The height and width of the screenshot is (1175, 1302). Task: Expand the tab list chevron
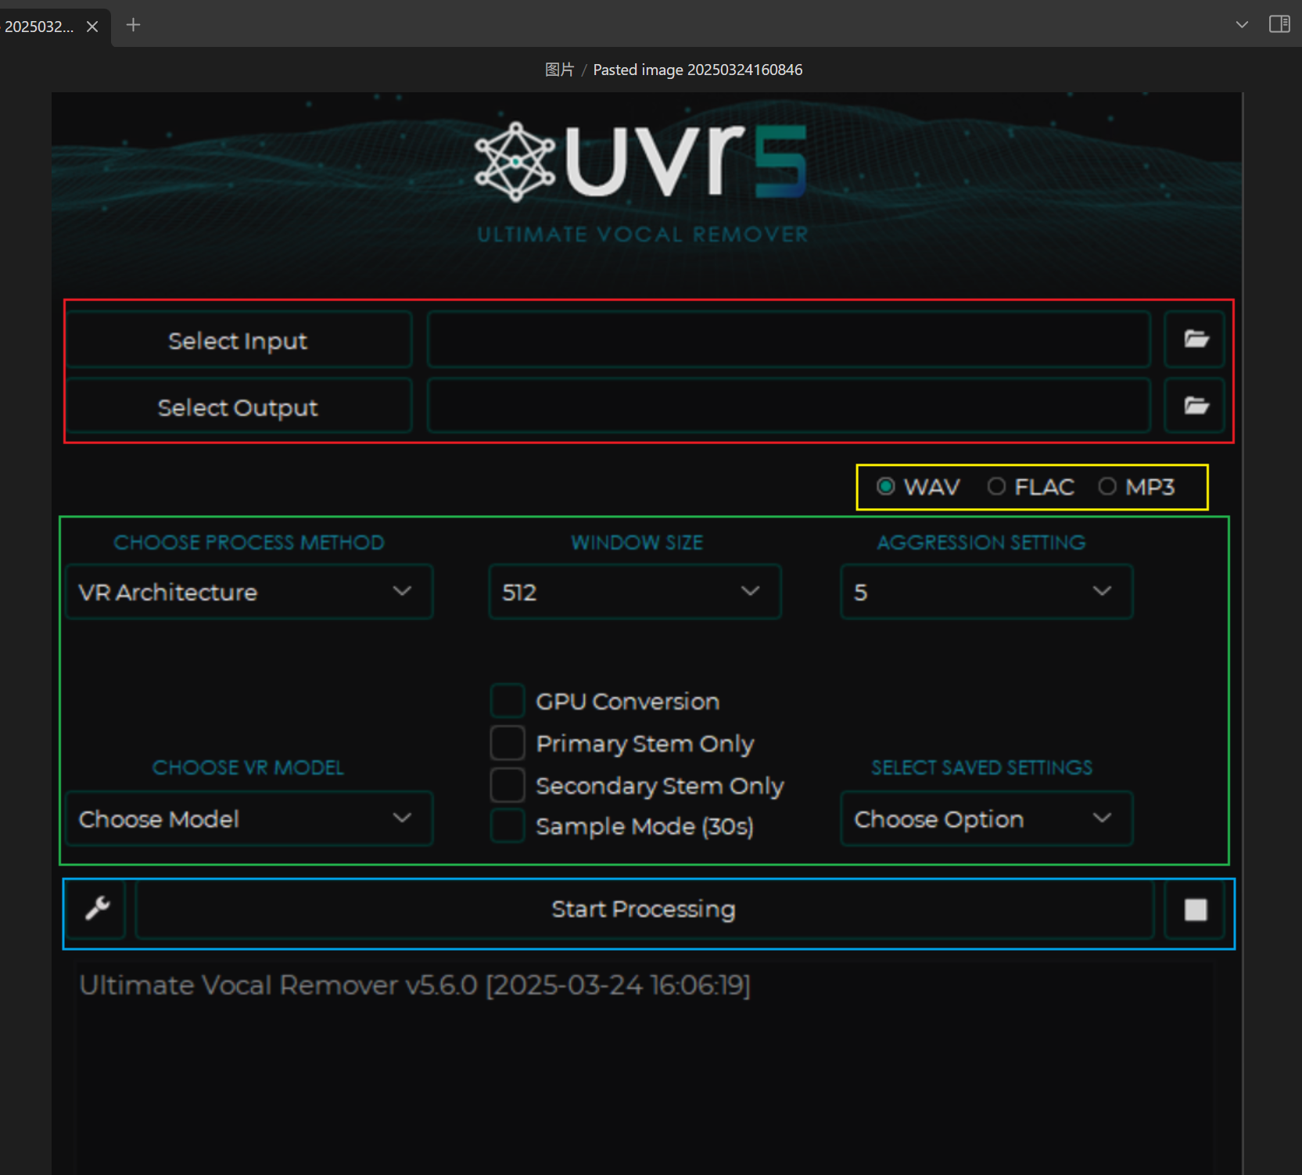[x=1242, y=25]
